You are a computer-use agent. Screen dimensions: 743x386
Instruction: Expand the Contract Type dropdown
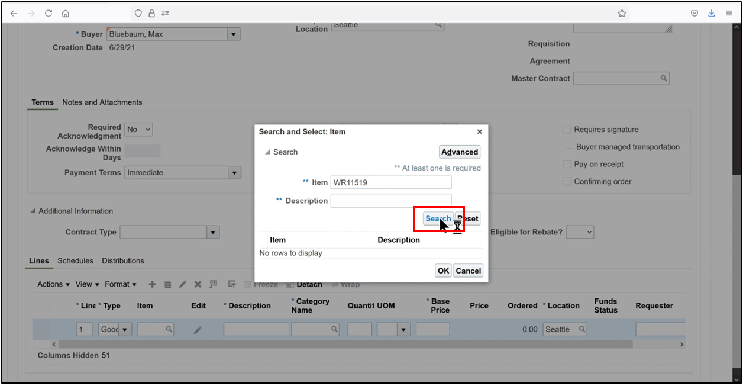point(213,231)
